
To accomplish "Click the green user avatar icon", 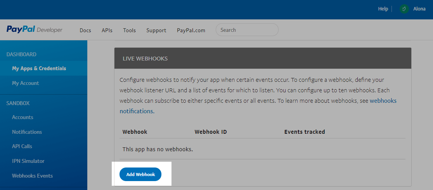I will coord(404,9).
